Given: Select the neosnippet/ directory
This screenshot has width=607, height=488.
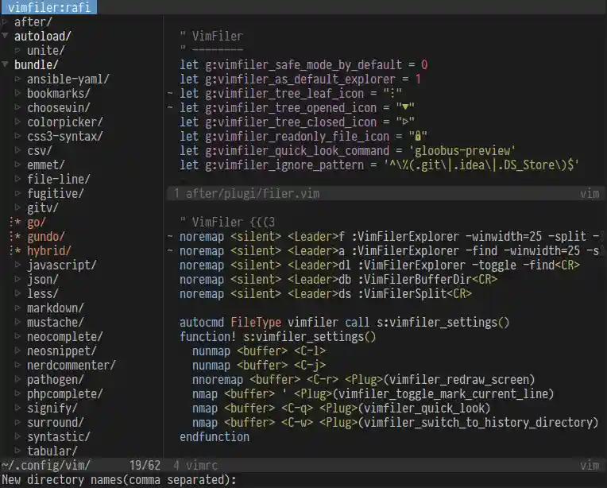Looking at the screenshot, I should tap(62, 351).
